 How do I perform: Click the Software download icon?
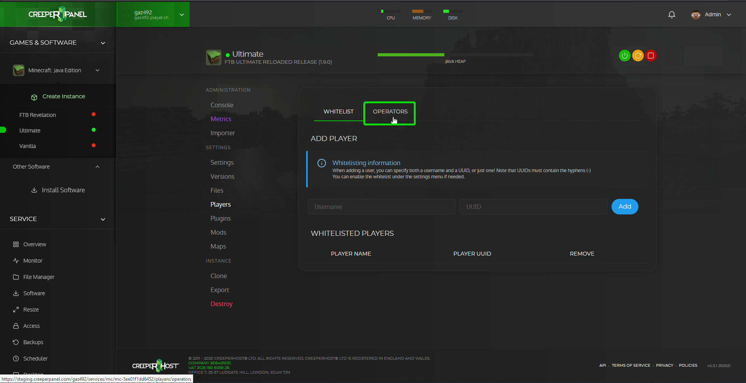click(x=16, y=293)
